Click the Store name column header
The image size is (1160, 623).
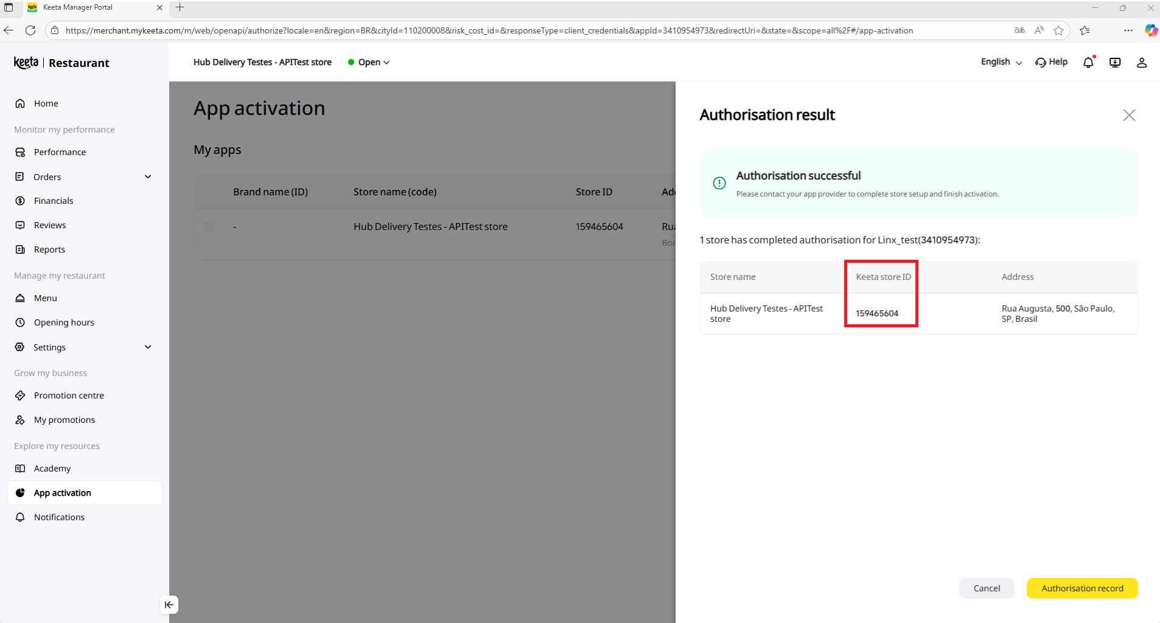pyautogui.click(x=733, y=277)
